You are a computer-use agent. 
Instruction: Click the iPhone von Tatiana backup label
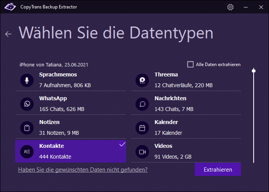tap(54, 65)
